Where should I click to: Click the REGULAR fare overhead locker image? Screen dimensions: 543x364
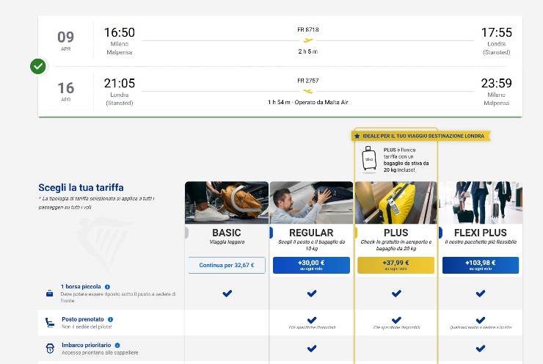311,203
